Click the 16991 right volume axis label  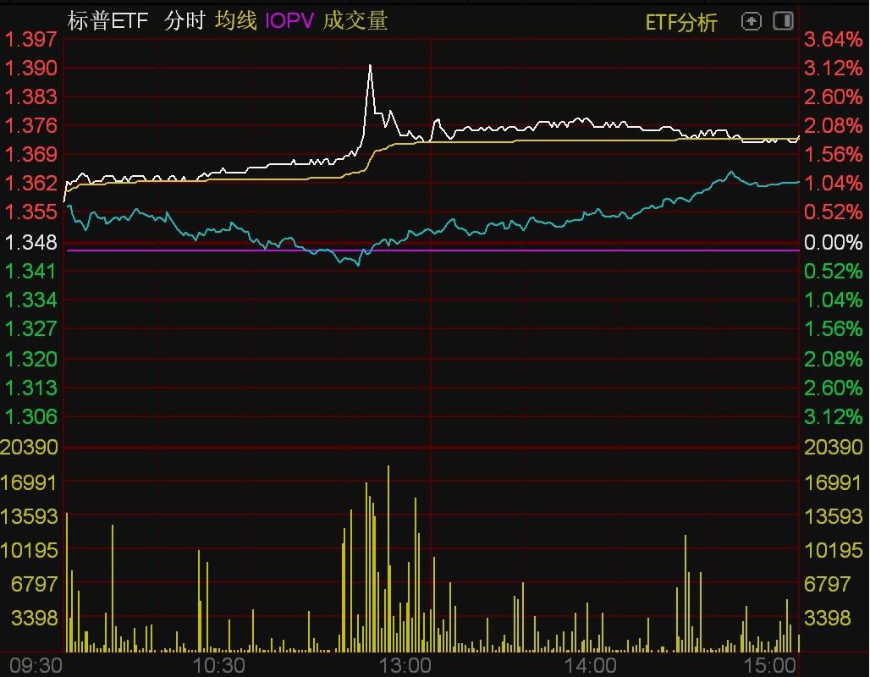point(833,482)
